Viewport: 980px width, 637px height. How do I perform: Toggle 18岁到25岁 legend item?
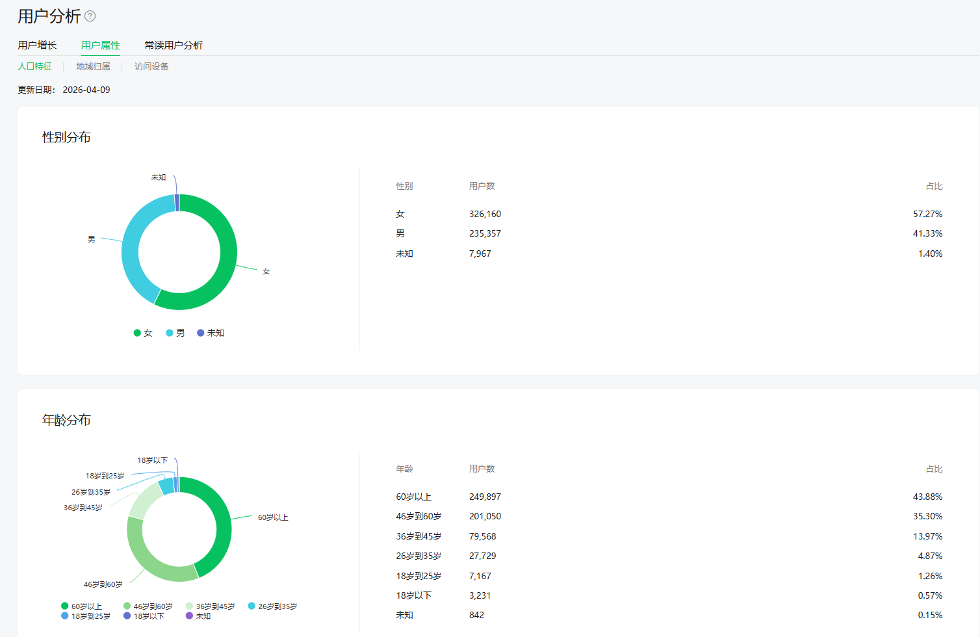coord(86,616)
